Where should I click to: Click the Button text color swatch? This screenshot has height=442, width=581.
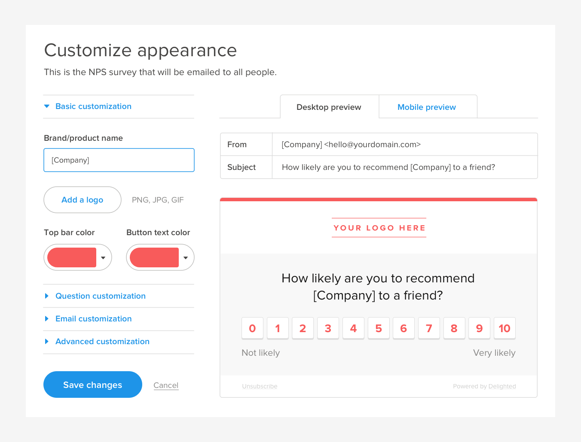(x=156, y=257)
